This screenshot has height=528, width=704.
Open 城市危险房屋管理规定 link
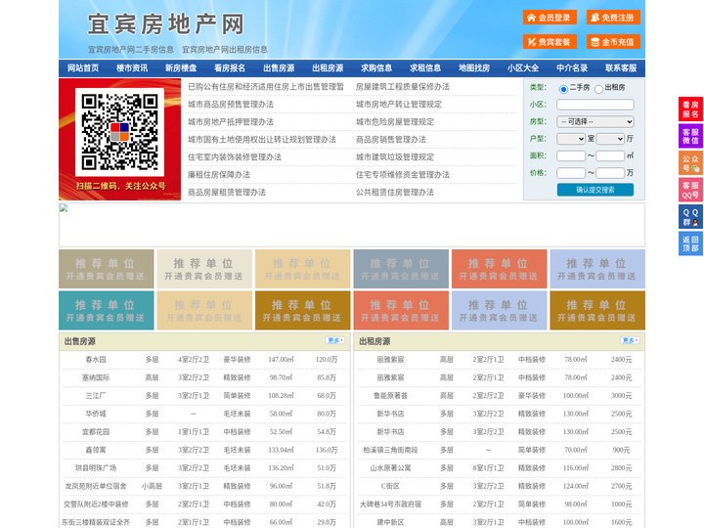(395, 121)
